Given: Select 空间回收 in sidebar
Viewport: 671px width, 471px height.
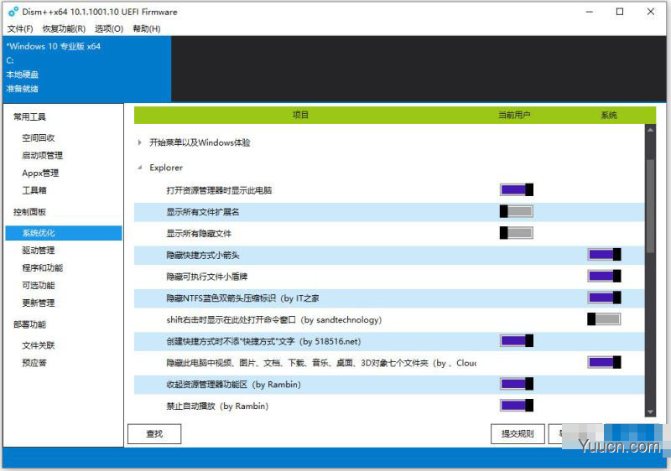Looking at the screenshot, I should (39, 138).
